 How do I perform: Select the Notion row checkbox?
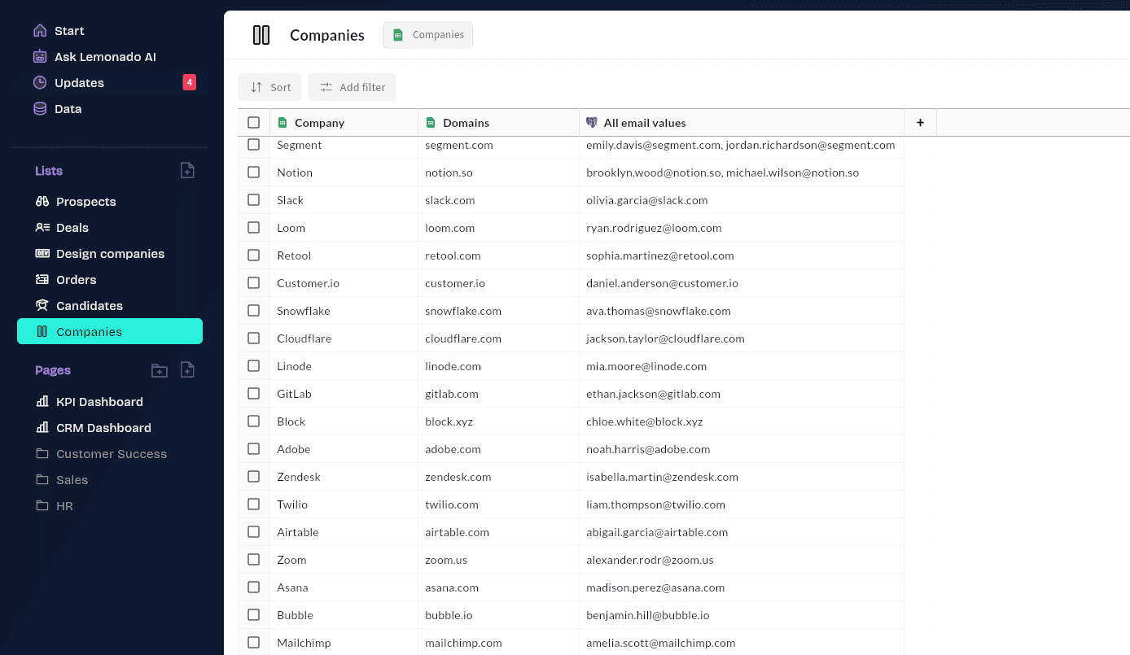(x=254, y=172)
